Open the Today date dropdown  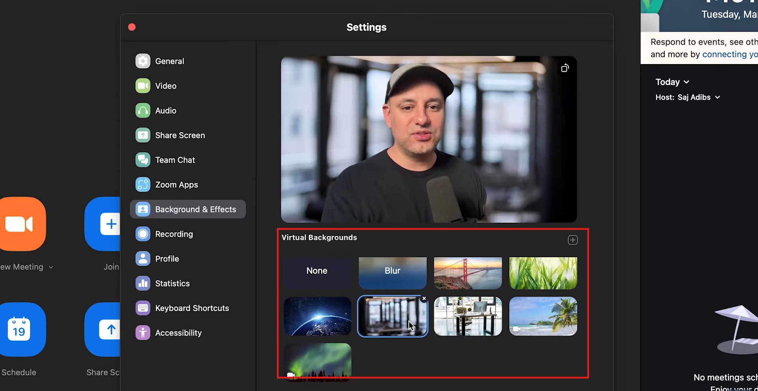(672, 82)
